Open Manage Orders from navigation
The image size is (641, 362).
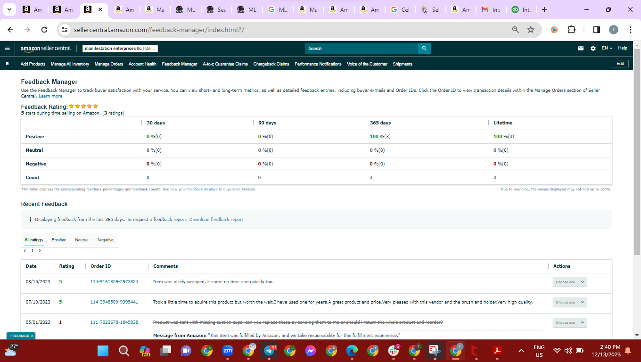(109, 64)
